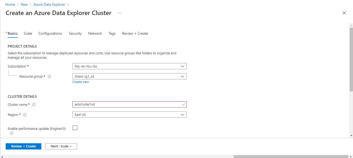The width and height of the screenshot is (353, 158).
Task: Show info tooltip for Region
Action: [x=25, y=115]
